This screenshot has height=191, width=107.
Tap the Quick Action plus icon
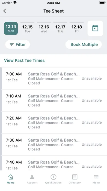coord(53,177)
